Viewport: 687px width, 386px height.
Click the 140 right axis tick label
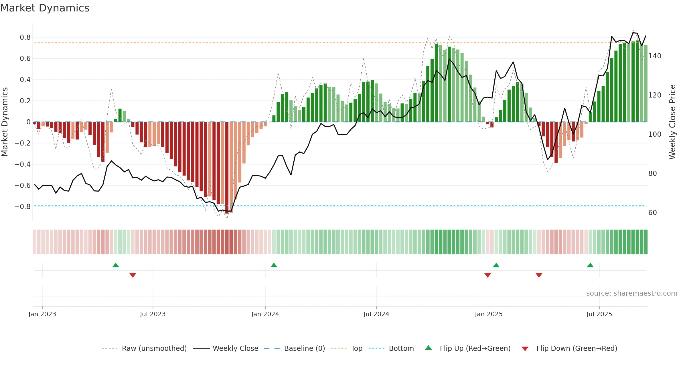(655, 56)
